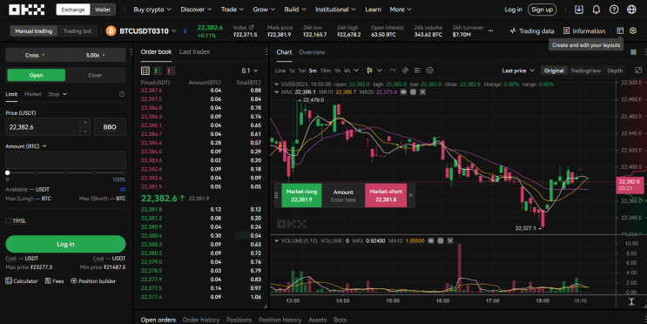
Task: Show combined buy and sell order book view
Action: [x=145, y=71]
